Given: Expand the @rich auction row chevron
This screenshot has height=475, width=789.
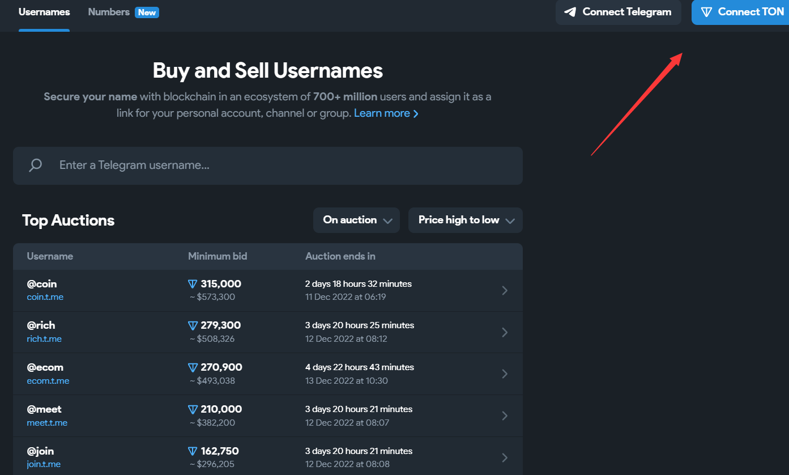Looking at the screenshot, I should (504, 332).
